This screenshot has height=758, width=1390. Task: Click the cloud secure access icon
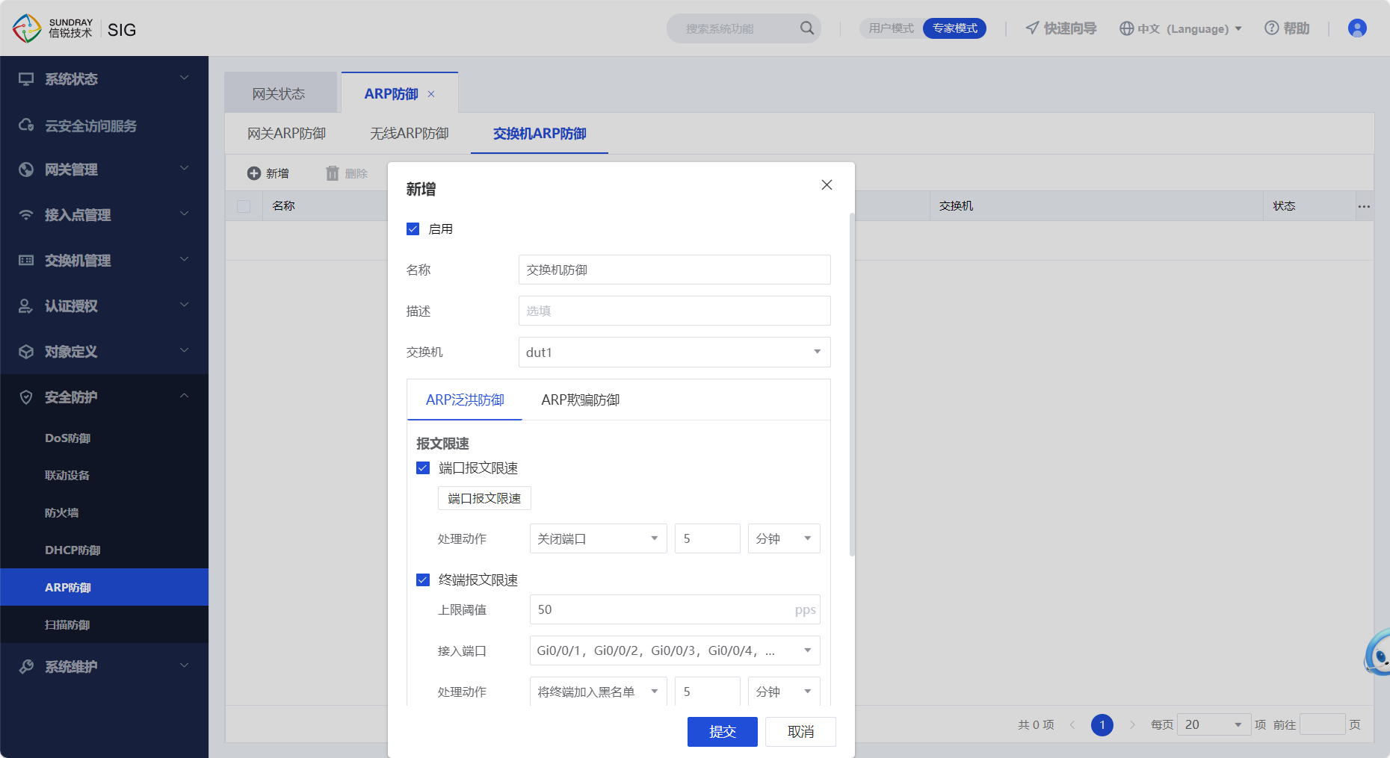click(26, 125)
